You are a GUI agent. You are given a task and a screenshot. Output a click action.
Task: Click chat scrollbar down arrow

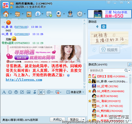coord(85,84)
